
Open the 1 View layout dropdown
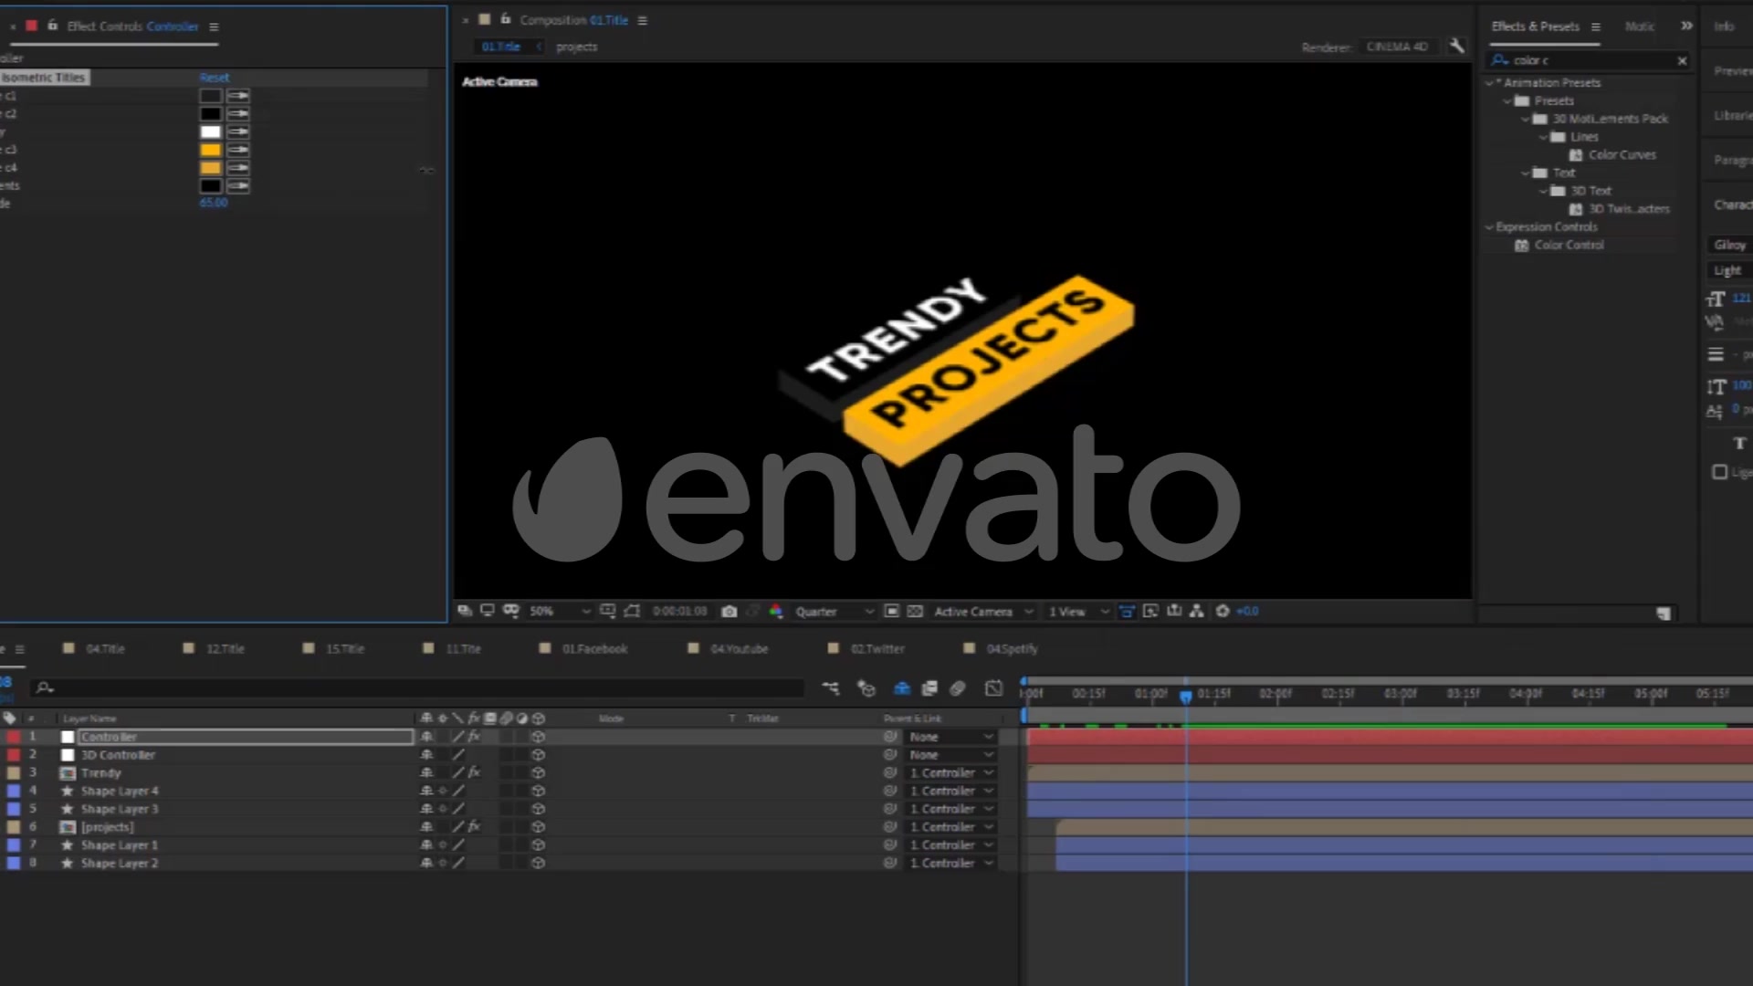click(x=1078, y=612)
